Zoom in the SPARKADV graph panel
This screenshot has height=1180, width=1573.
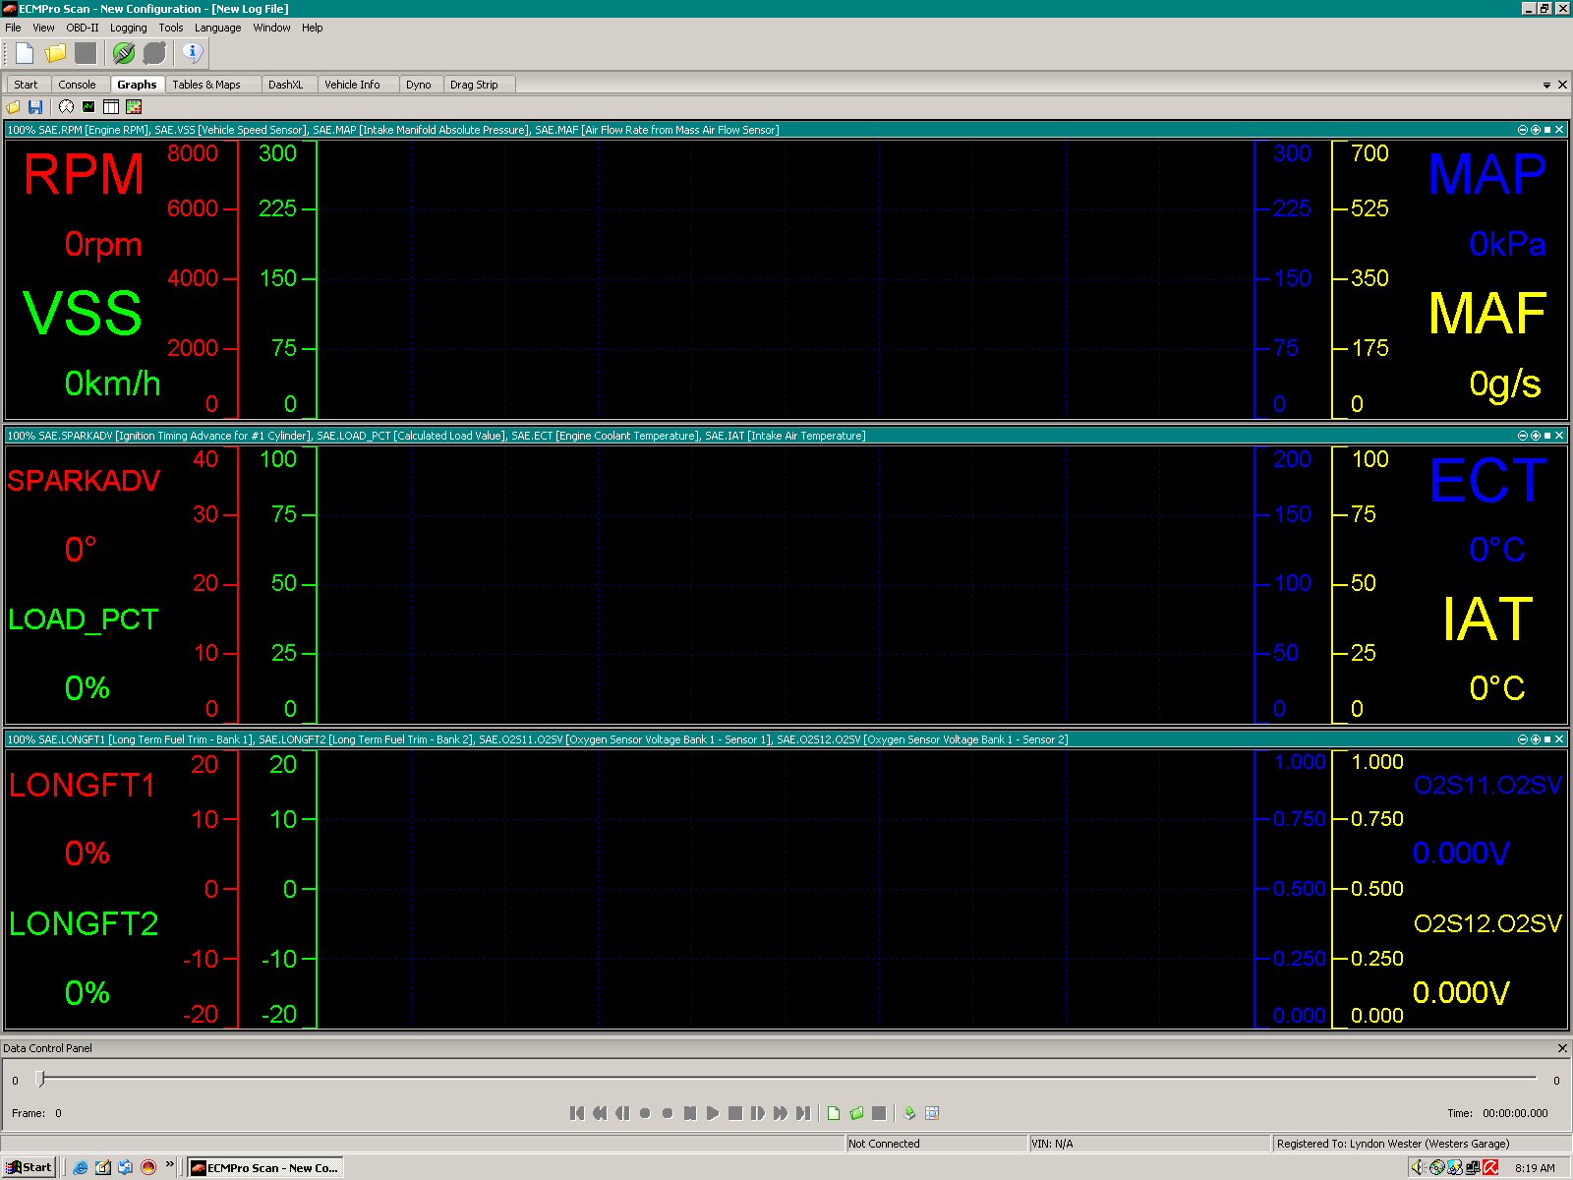1535,436
